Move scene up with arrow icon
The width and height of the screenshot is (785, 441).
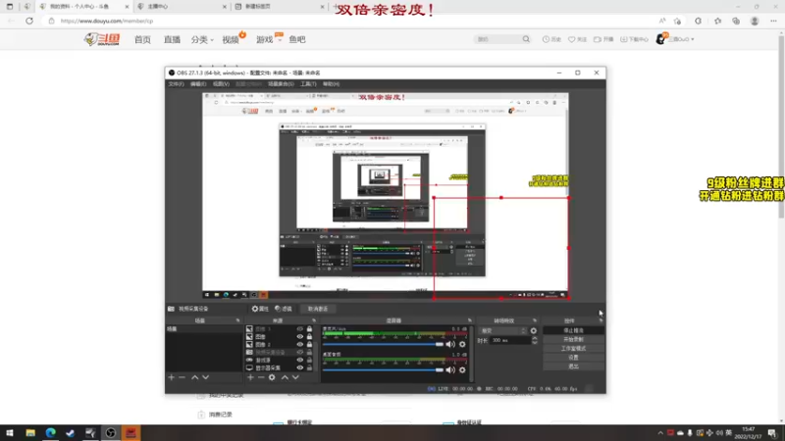[194, 377]
